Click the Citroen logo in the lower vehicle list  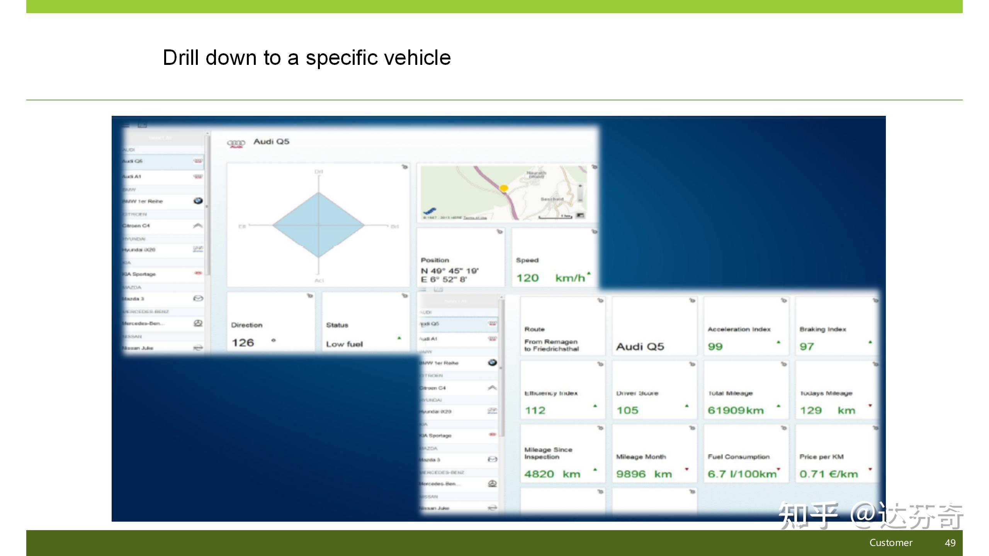coord(492,388)
